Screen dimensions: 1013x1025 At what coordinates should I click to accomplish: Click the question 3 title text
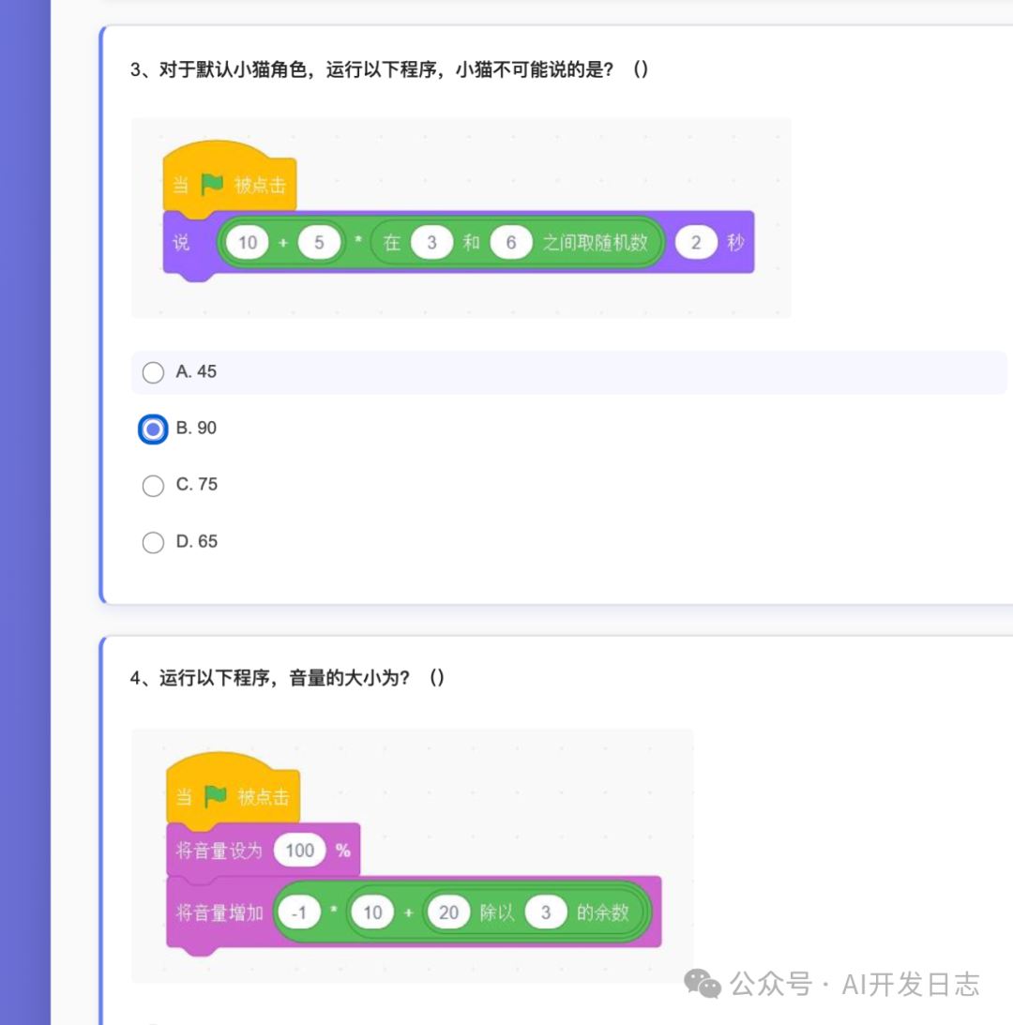389,69
